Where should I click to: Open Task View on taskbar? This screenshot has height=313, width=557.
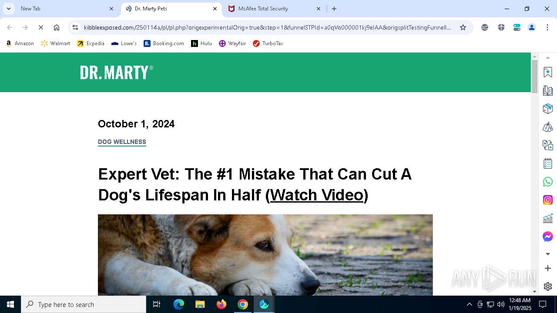[157, 304]
